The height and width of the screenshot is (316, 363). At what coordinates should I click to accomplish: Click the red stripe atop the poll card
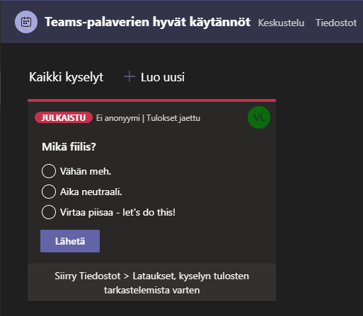(x=151, y=100)
